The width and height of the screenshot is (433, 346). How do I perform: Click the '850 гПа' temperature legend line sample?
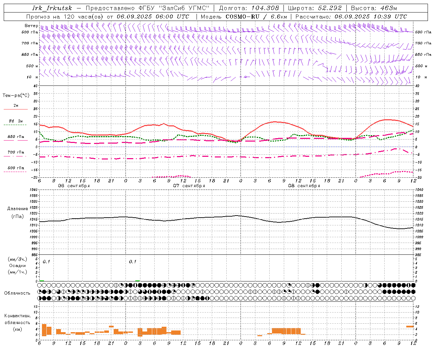coord(16,140)
